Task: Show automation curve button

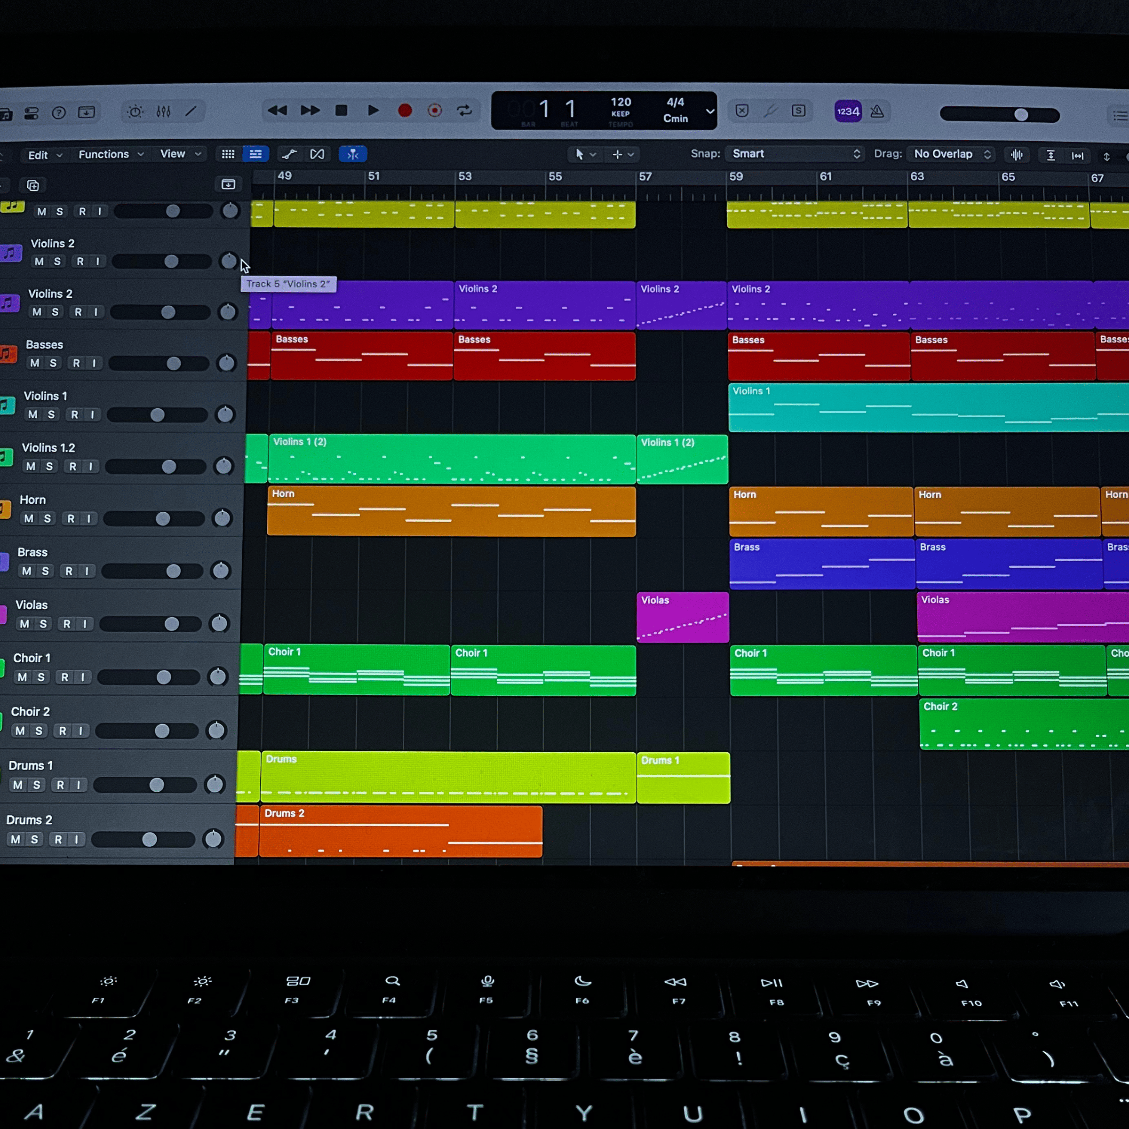Action: tap(289, 154)
